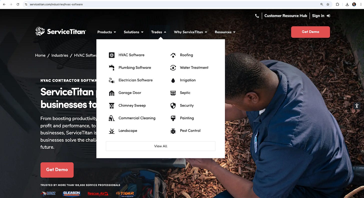Choose Landscape from Trades menu
Screen dimensions: 364x198
[x=128, y=131]
